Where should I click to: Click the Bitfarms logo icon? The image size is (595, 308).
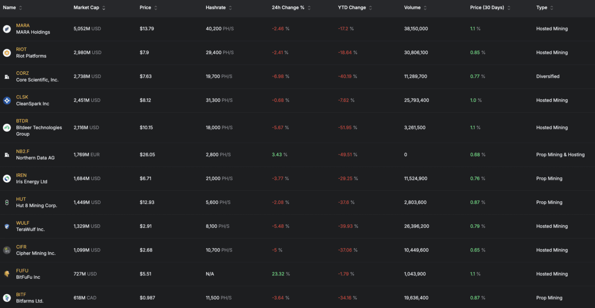[7, 298]
